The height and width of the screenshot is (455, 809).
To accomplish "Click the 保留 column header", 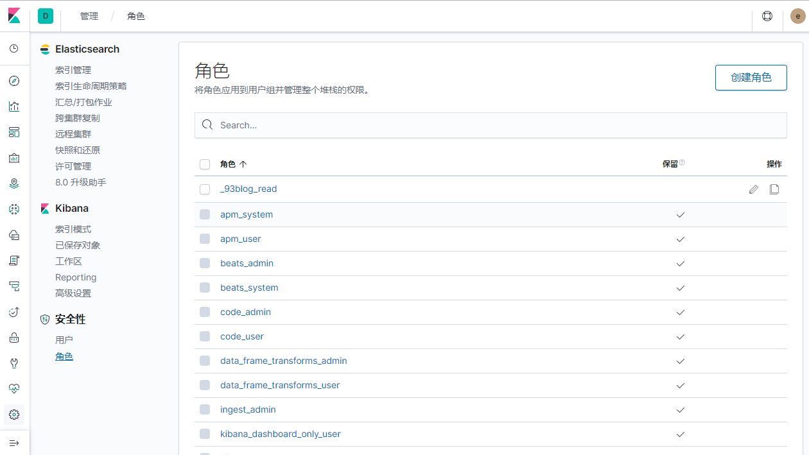I will tap(670, 164).
